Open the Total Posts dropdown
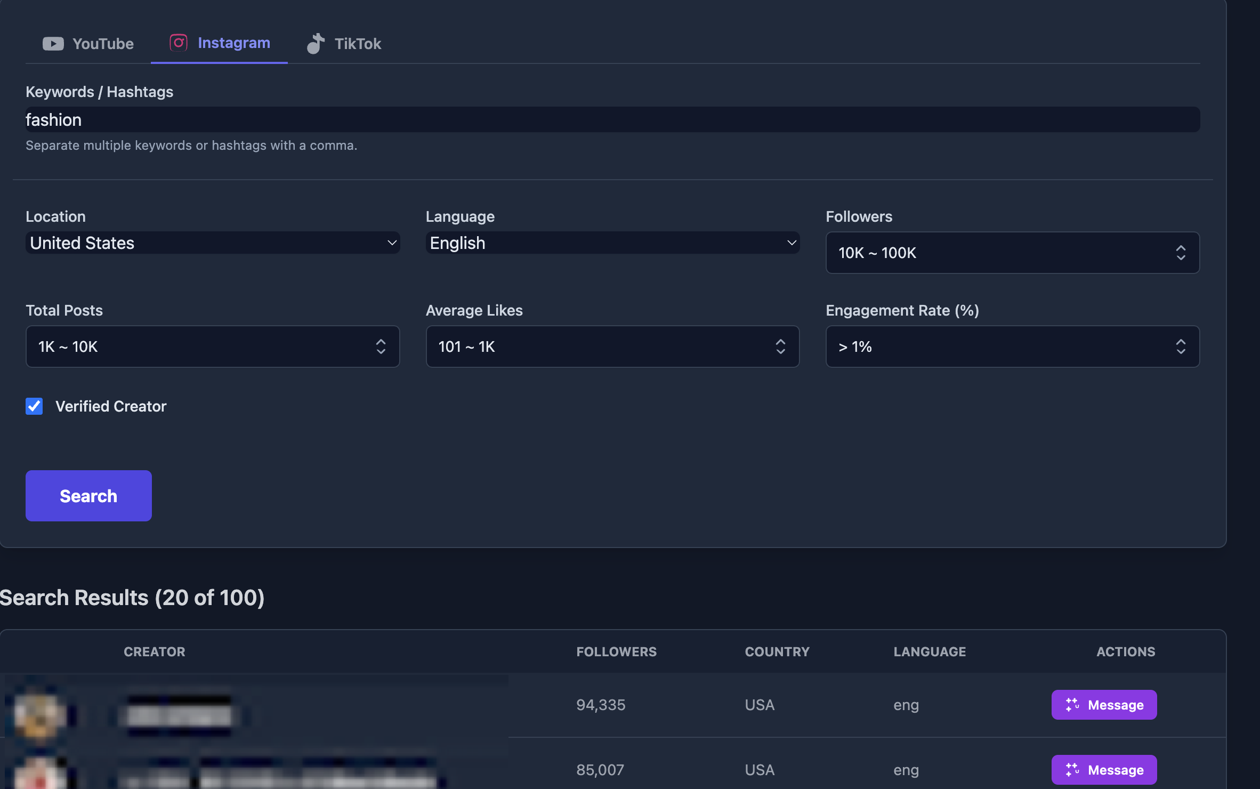The height and width of the screenshot is (789, 1260). click(212, 347)
